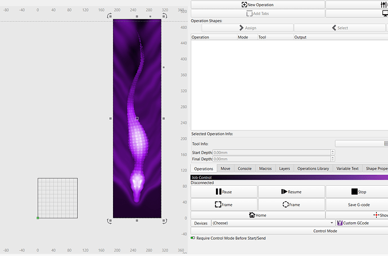The height and width of the screenshot is (256, 388).
Task: Switch to the Operations tab
Action: point(204,169)
